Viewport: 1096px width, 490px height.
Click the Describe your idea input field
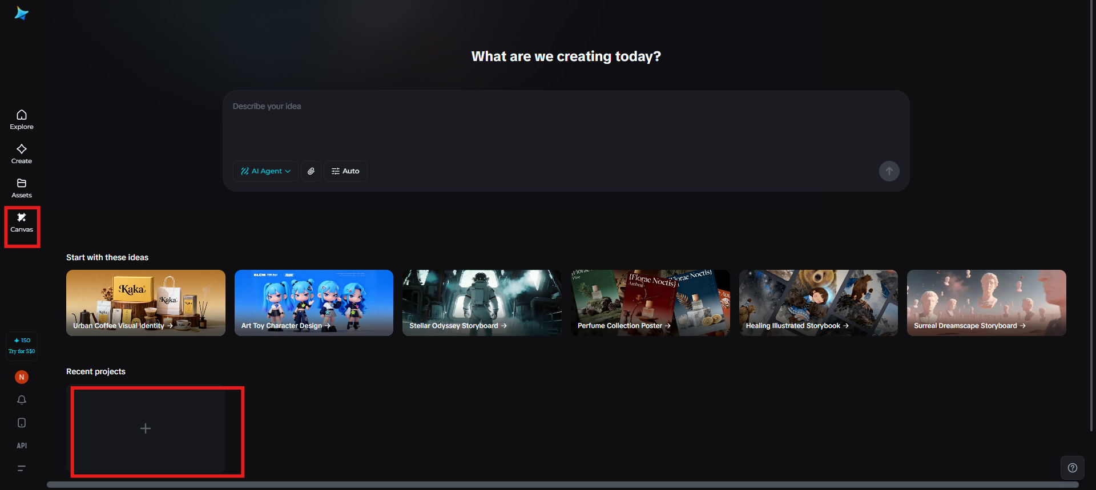click(x=566, y=124)
